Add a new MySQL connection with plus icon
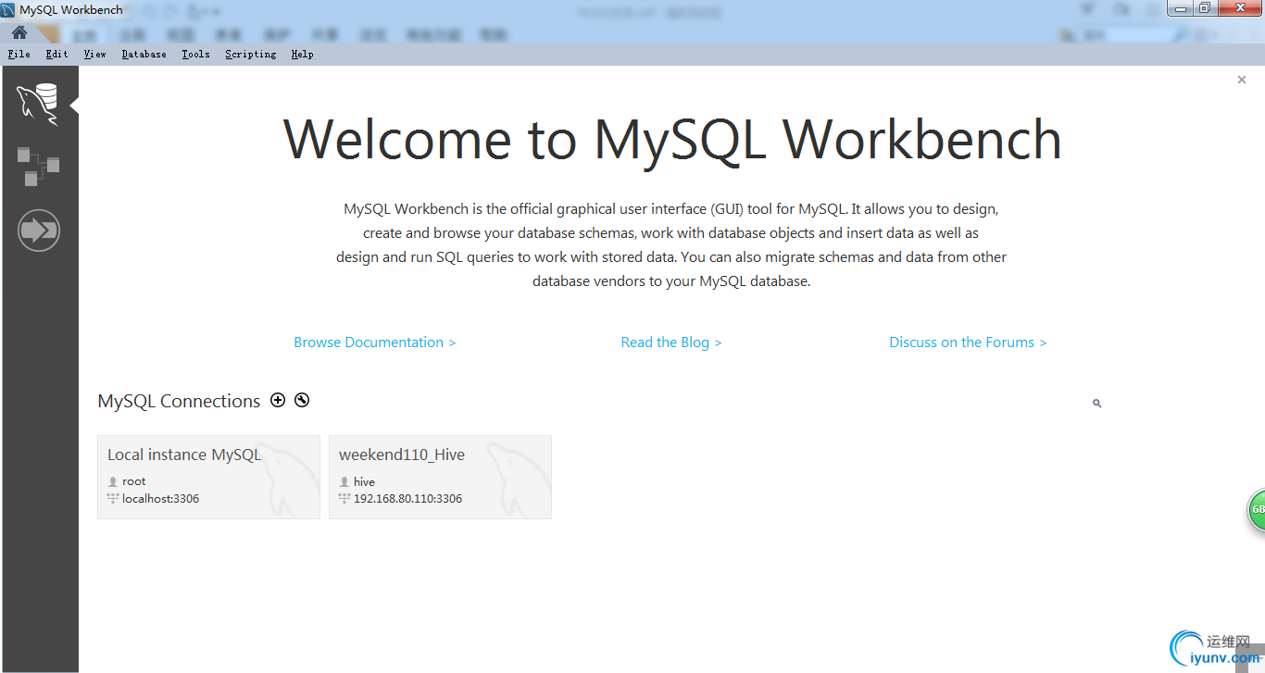Image resolution: width=1265 pixels, height=673 pixels. pos(278,400)
